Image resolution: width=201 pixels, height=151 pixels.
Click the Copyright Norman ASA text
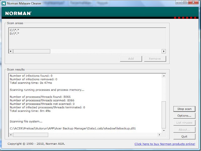[36, 144]
